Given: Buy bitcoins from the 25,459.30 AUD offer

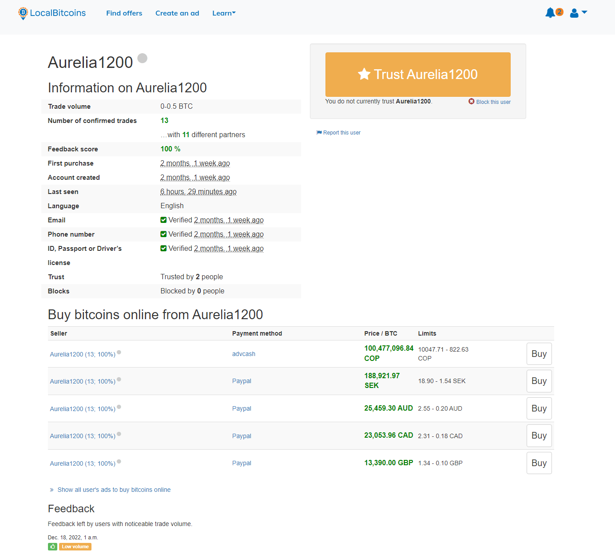Looking at the screenshot, I should [539, 408].
